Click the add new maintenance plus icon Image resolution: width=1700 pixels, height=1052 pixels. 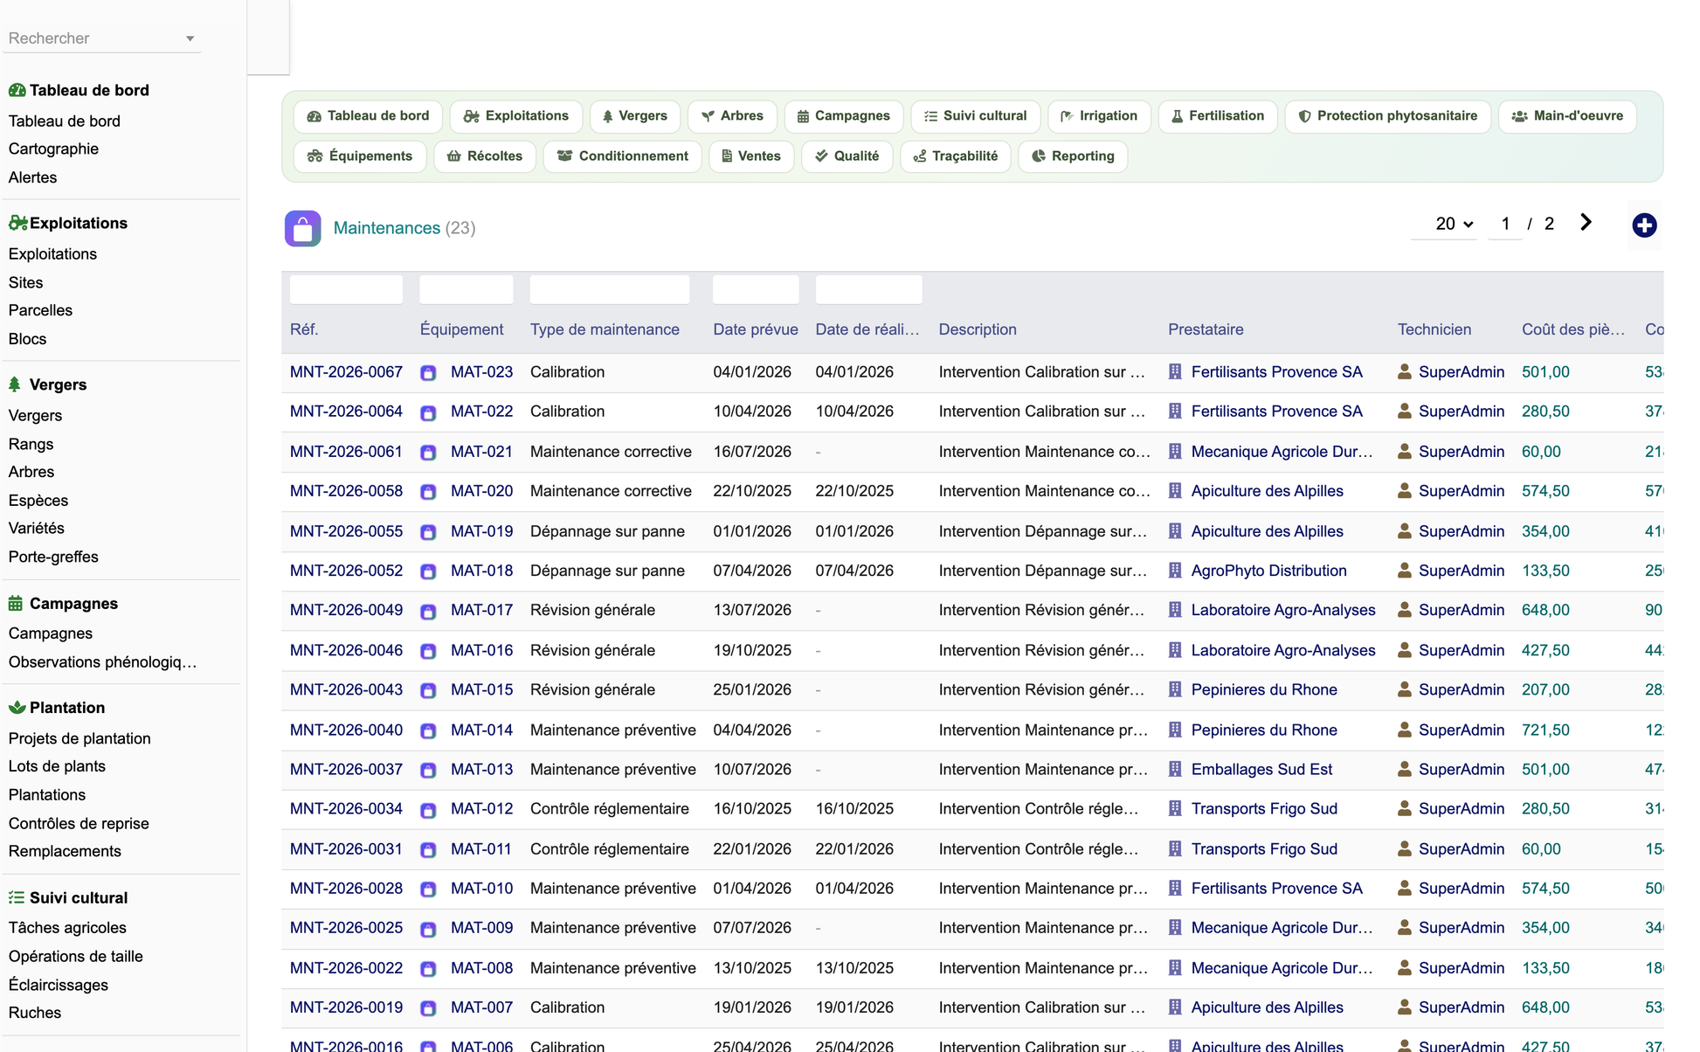pyautogui.click(x=1644, y=225)
